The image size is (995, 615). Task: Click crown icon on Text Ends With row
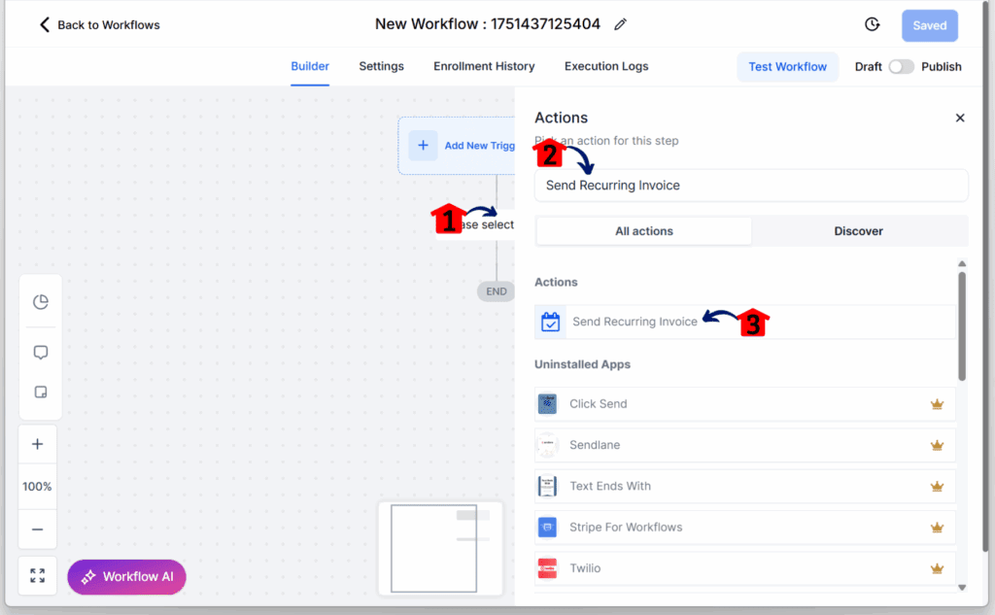[x=937, y=487]
